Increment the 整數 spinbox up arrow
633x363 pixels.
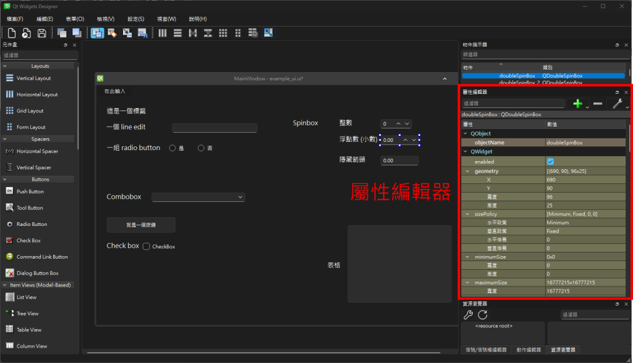tap(399, 123)
